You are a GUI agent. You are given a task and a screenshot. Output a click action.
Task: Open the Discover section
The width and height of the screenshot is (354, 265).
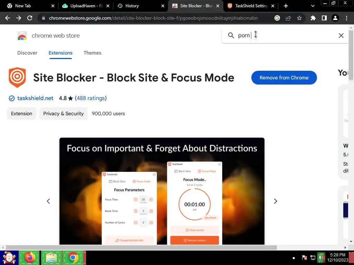coord(27,53)
